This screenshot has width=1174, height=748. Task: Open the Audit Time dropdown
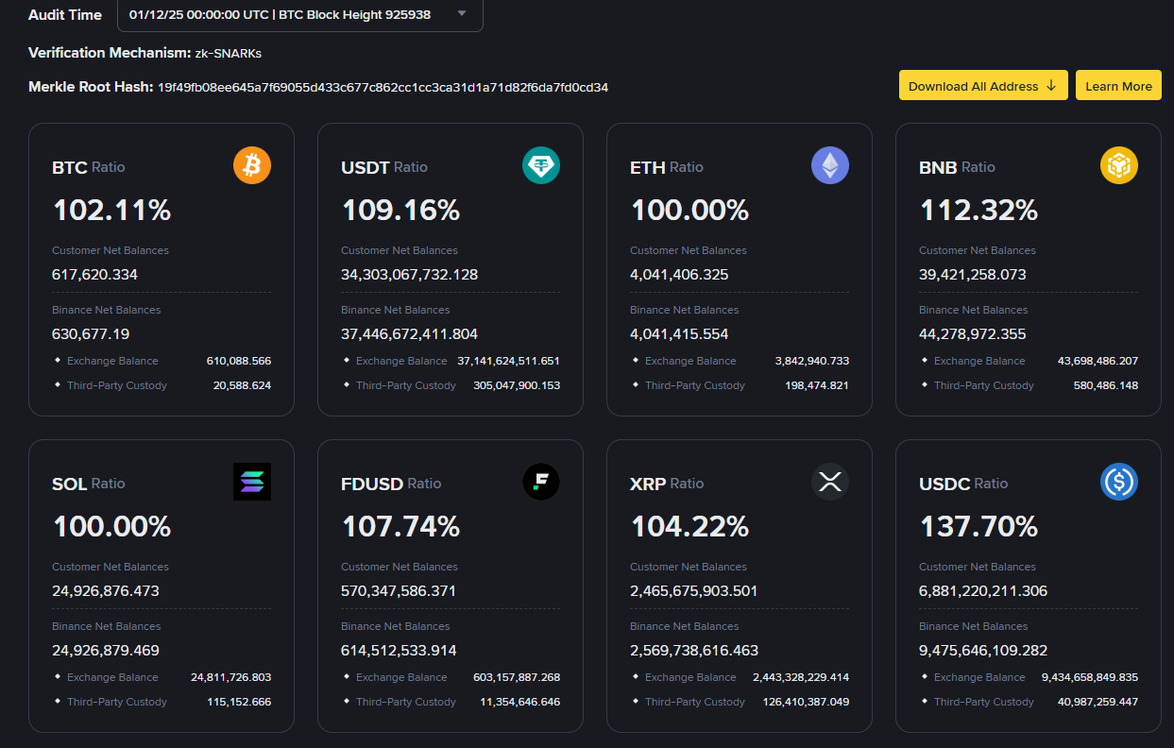299,14
